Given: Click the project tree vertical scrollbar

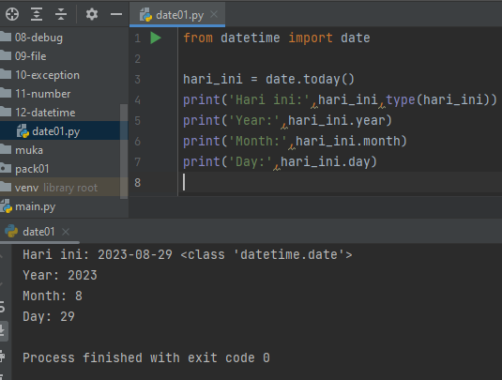Looking at the screenshot, I should tap(124, 151).
